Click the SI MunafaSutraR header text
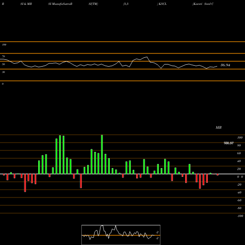 point(60,4)
